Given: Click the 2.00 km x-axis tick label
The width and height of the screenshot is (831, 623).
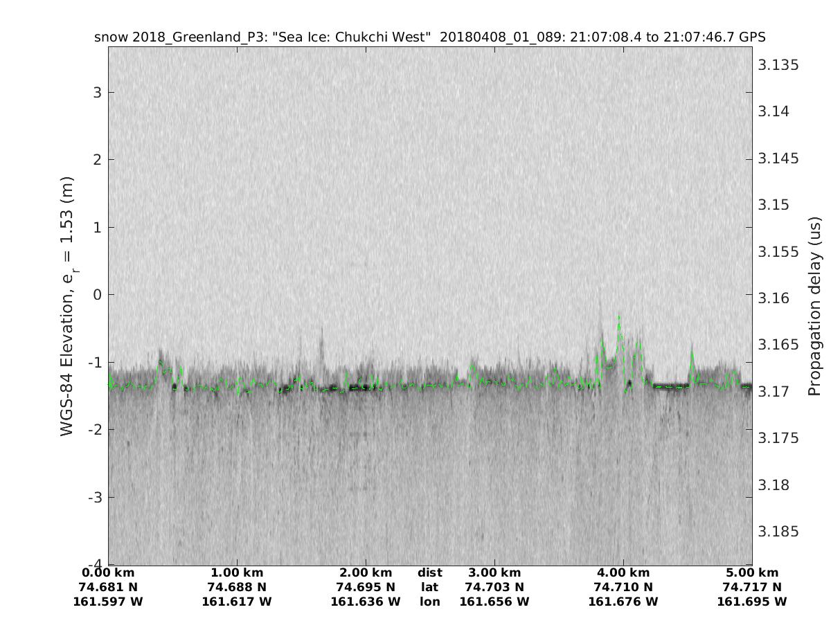Looking at the screenshot, I should click(366, 573).
